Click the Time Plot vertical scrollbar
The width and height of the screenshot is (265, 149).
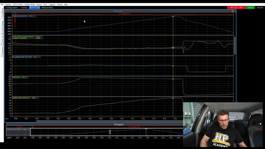tap(235, 45)
